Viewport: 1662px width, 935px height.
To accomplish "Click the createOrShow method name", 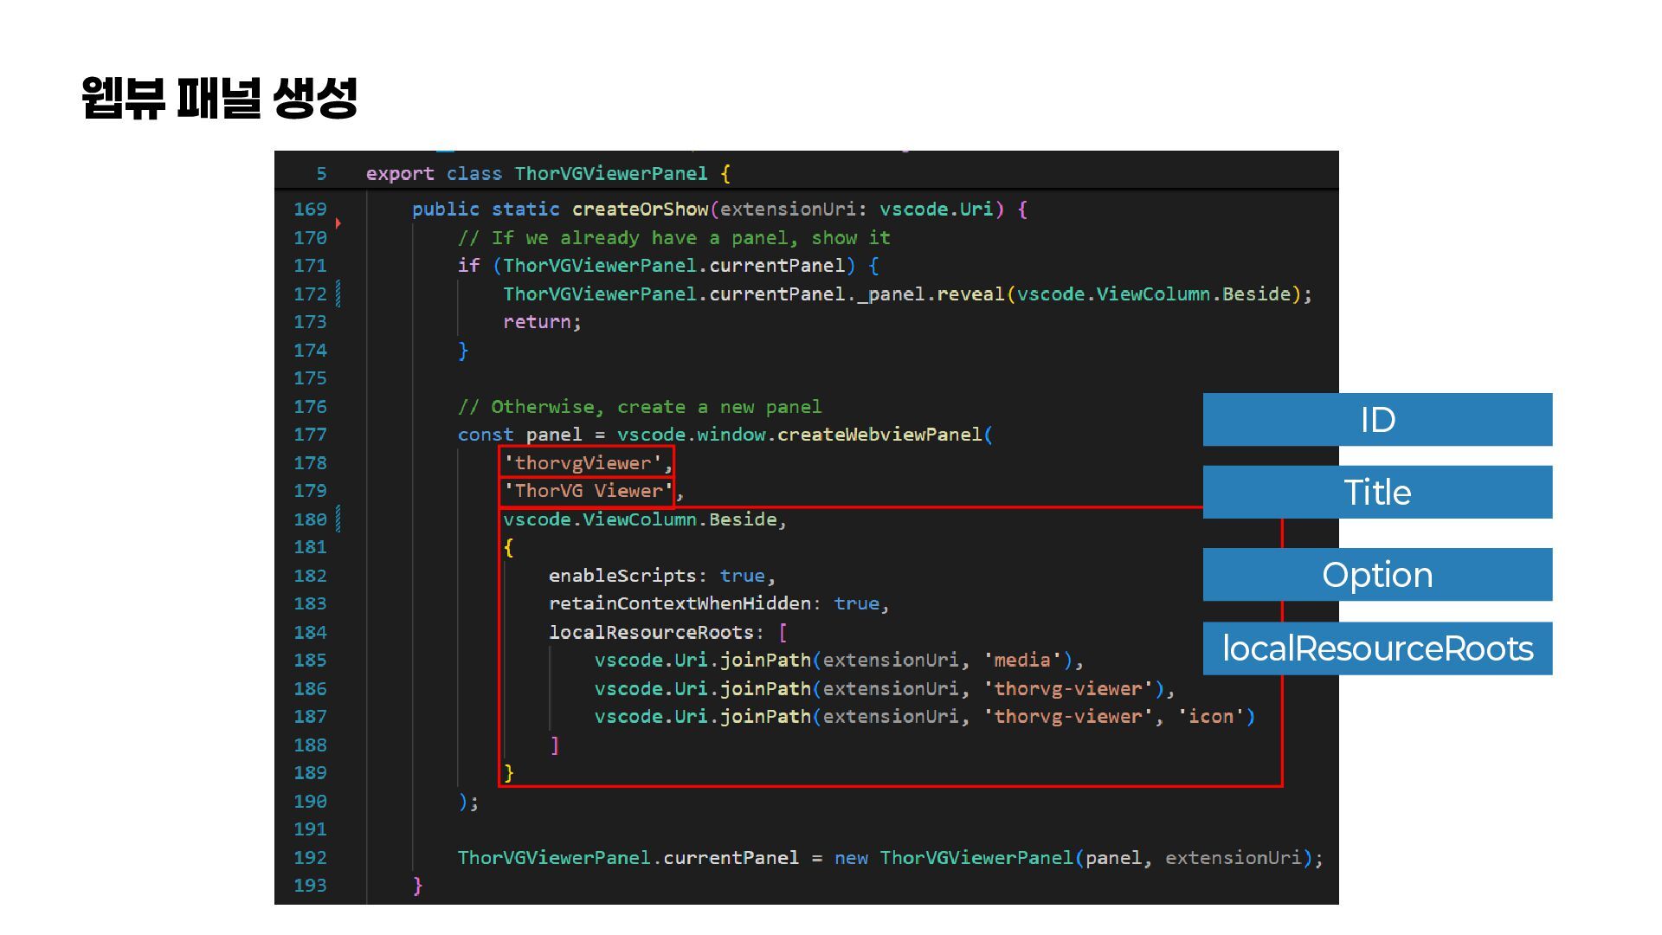I will coord(640,210).
